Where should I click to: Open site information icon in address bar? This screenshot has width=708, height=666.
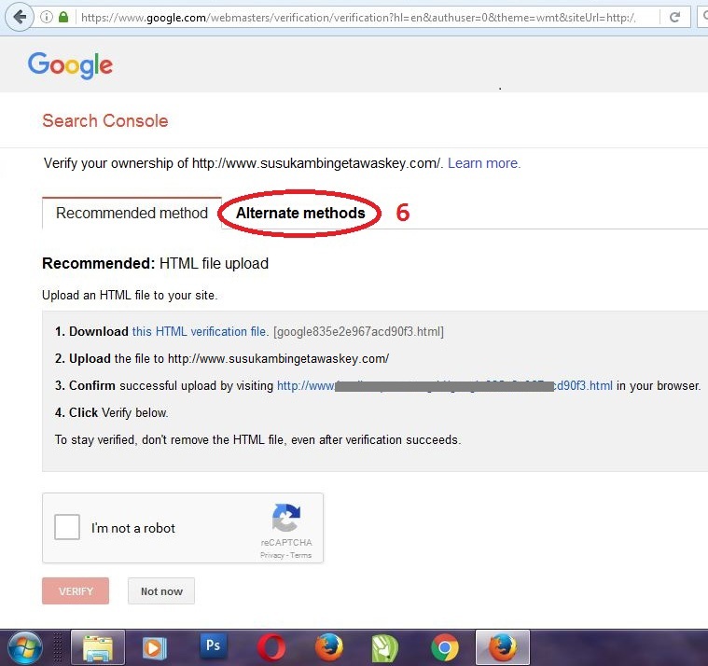click(46, 17)
